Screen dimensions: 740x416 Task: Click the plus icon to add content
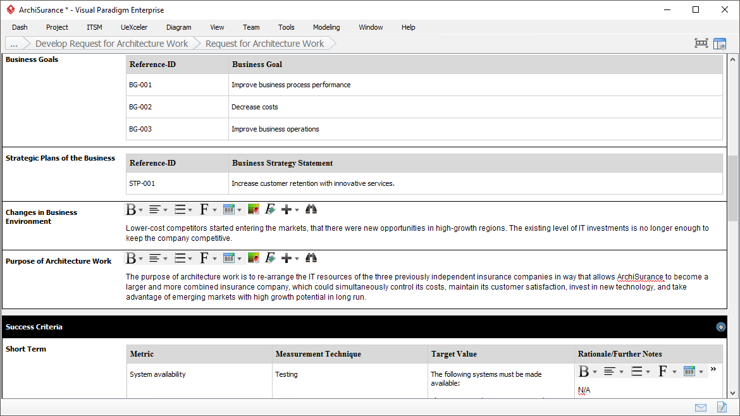click(286, 209)
